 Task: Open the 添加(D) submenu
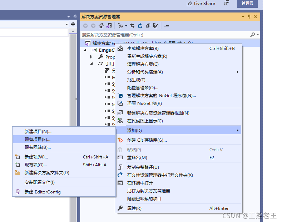(x=178, y=131)
